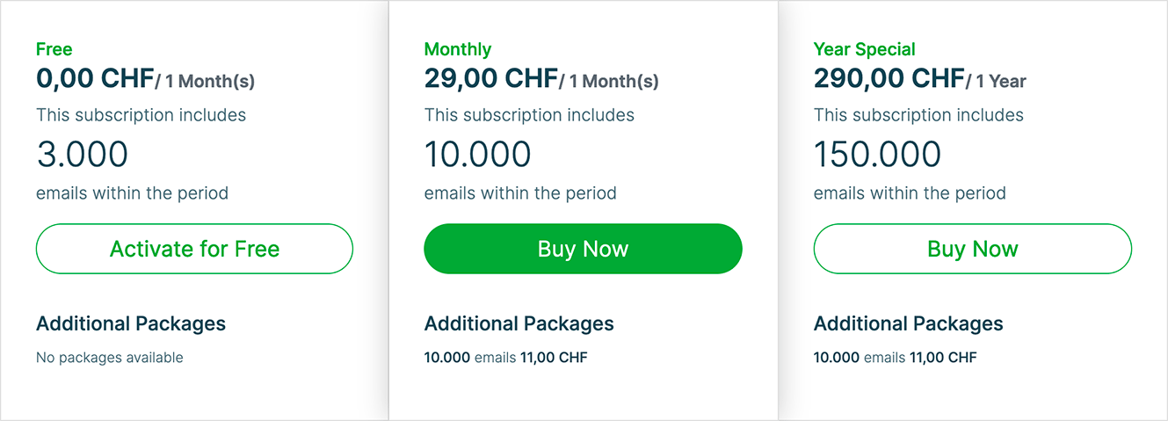Click the "/ 1 Year" period label
This screenshot has height=421, width=1168.
point(997,82)
